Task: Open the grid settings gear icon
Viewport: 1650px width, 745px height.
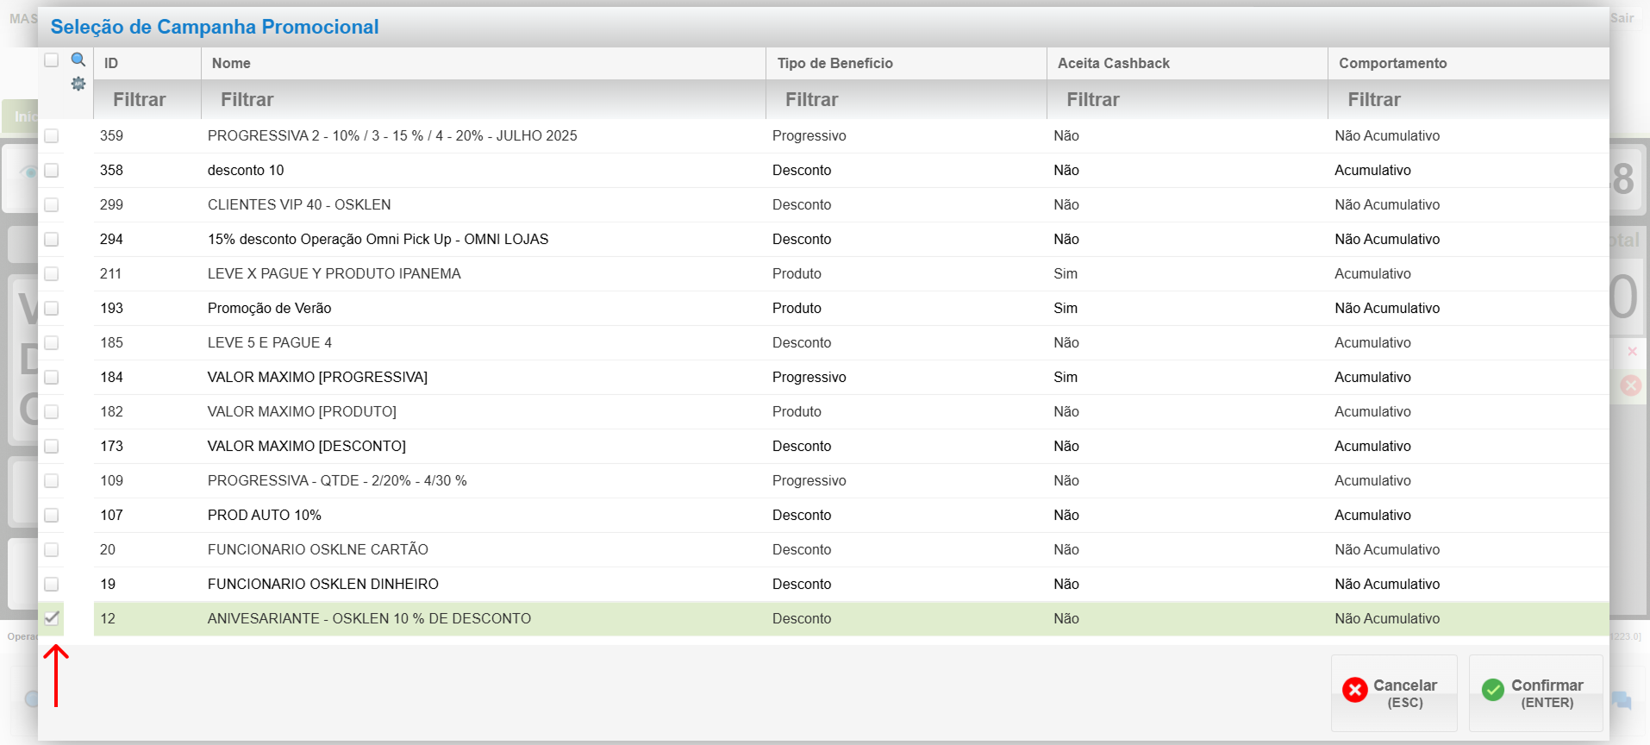Action: pyautogui.click(x=78, y=84)
